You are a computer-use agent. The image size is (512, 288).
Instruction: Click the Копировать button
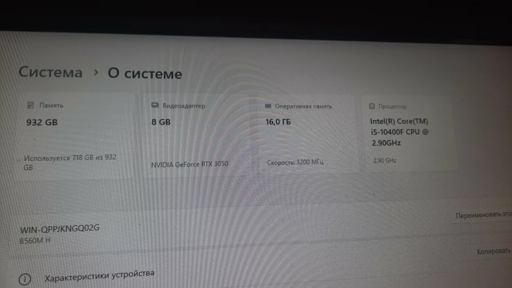pyautogui.click(x=494, y=251)
